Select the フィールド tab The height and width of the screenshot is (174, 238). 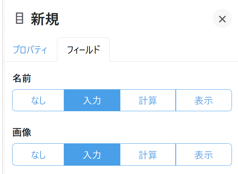click(83, 50)
